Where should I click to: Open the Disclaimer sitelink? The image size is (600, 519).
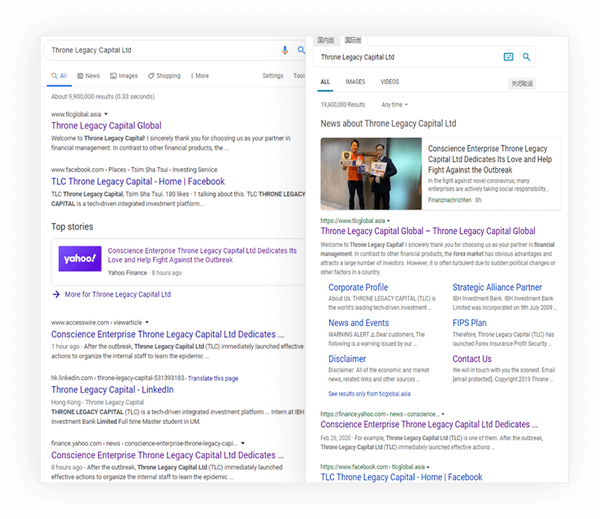click(347, 359)
